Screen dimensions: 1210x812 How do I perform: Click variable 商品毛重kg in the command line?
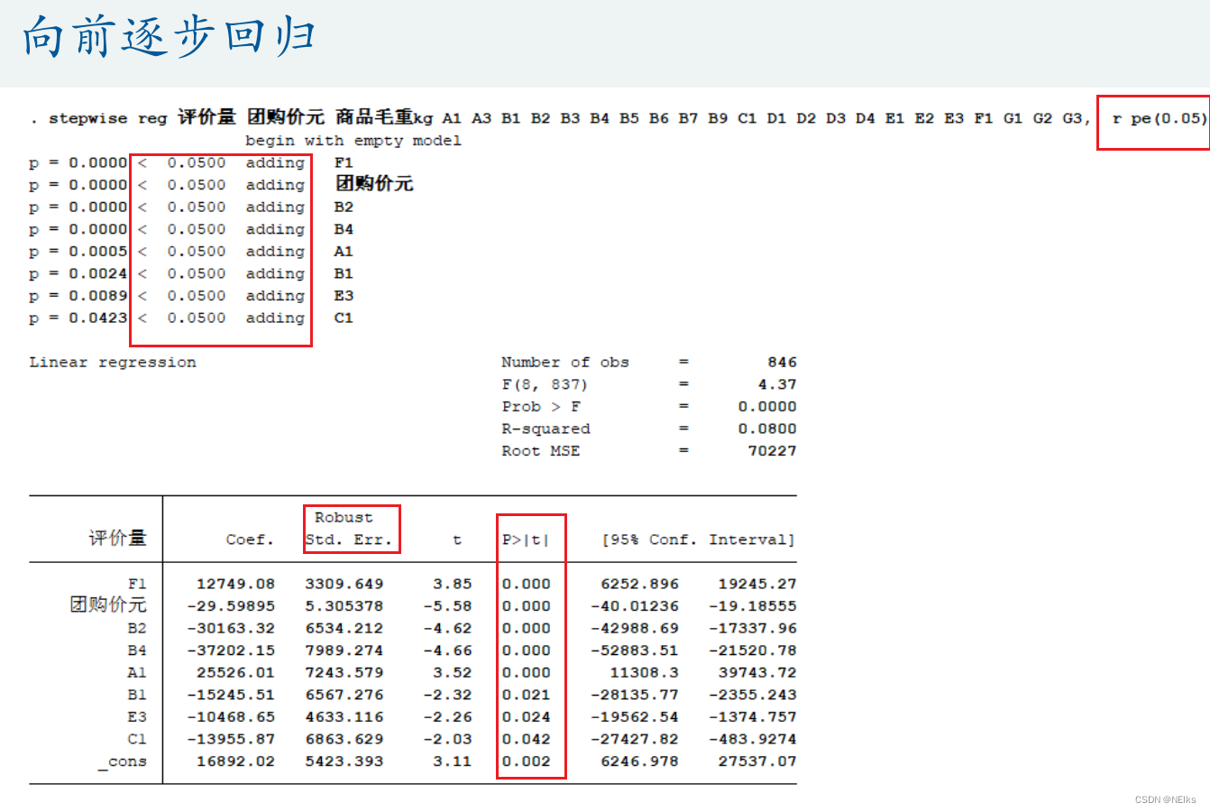pyautogui.click(x=384, y=117)
